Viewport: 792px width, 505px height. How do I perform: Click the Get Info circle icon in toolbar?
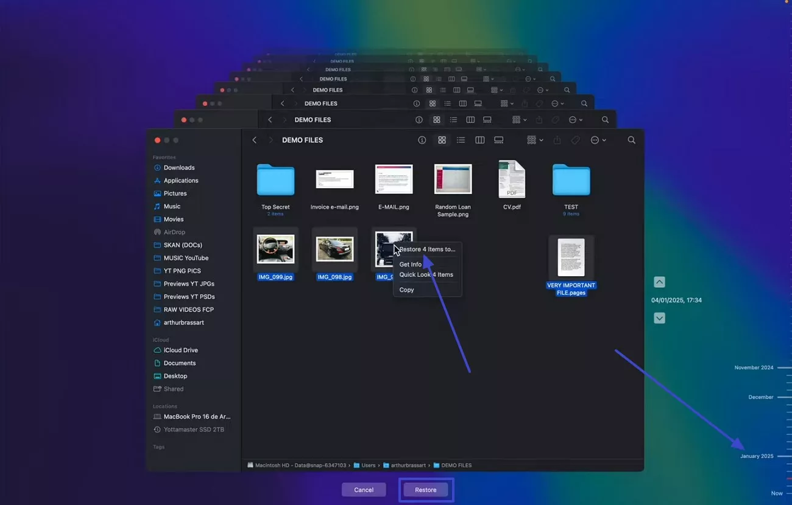click(x=422, y=140)
